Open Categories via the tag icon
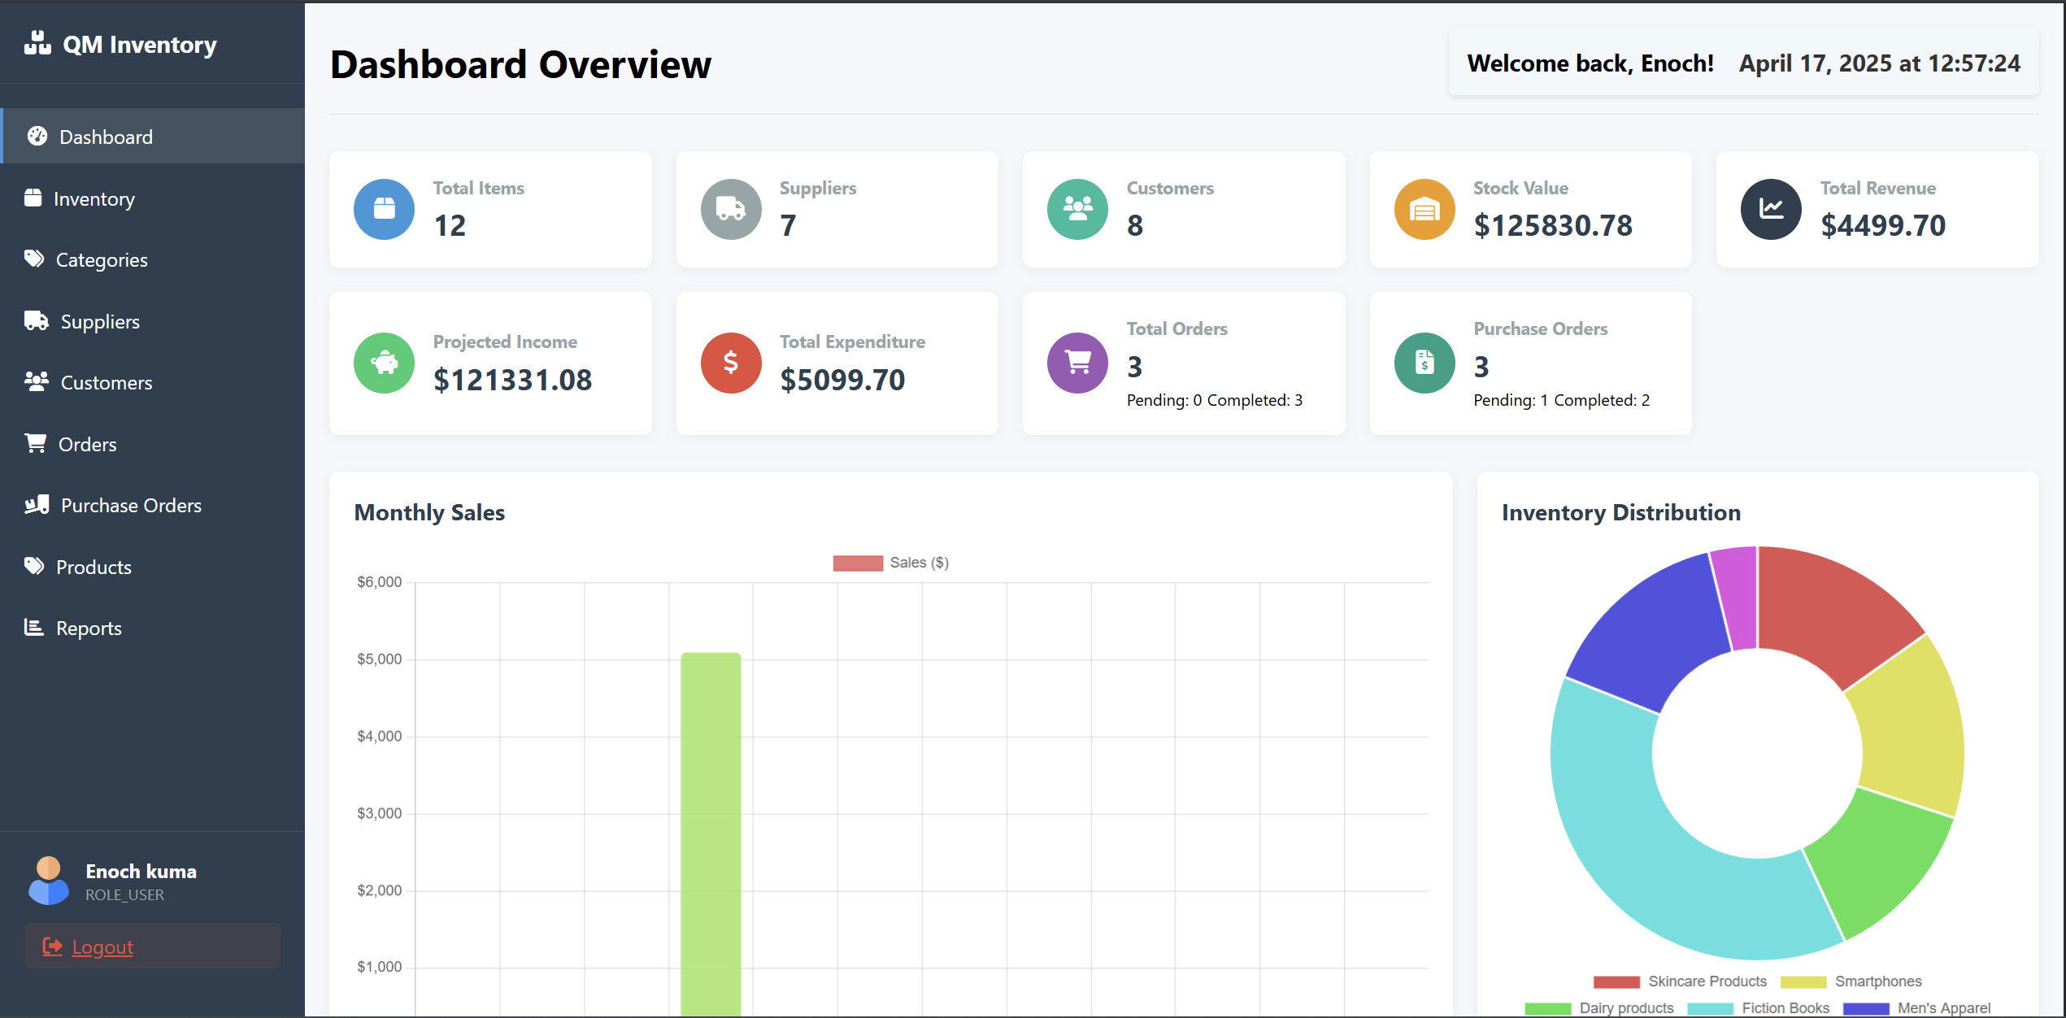Screen dimensions: 2066x1018 coord(33,259)
